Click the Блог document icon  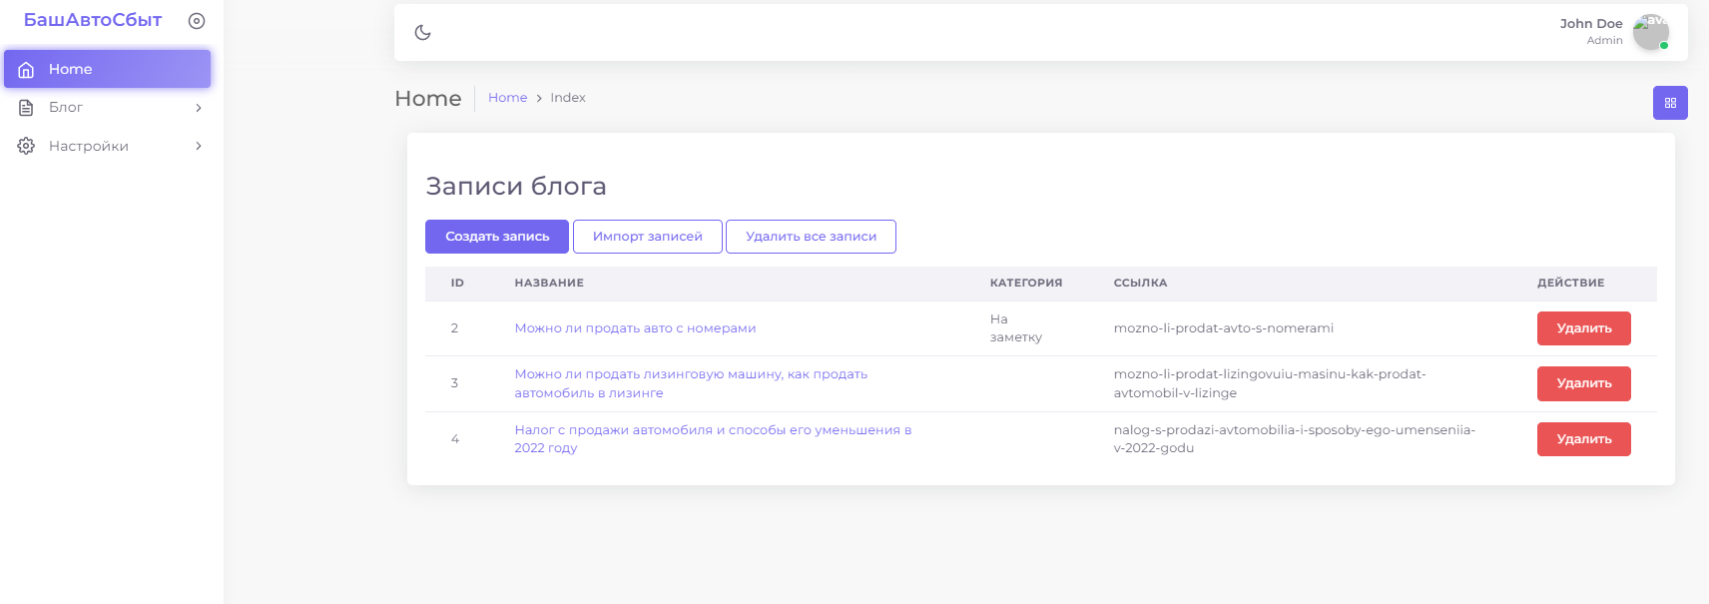[27, 108]
